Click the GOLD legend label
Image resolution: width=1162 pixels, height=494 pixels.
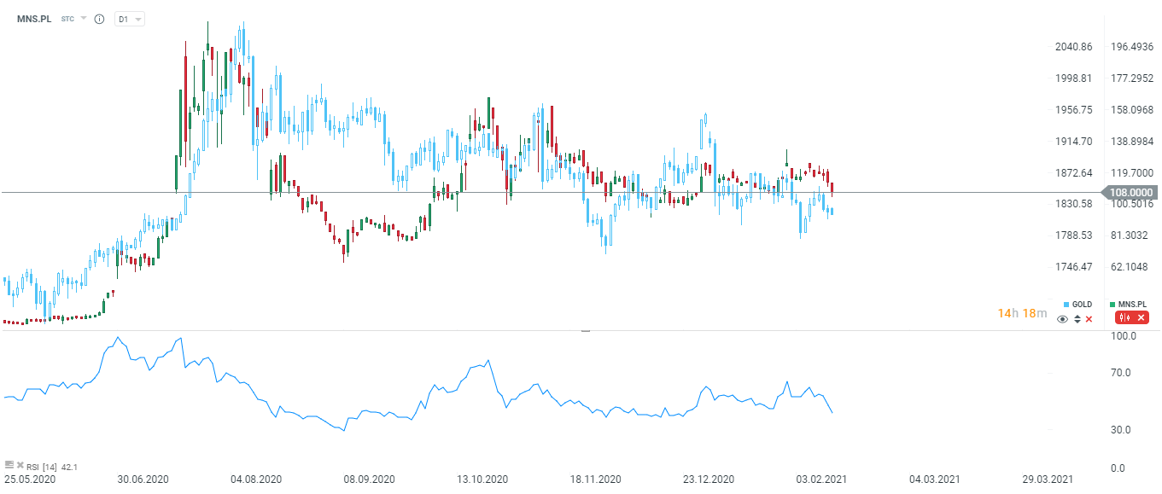[1082, 305]
